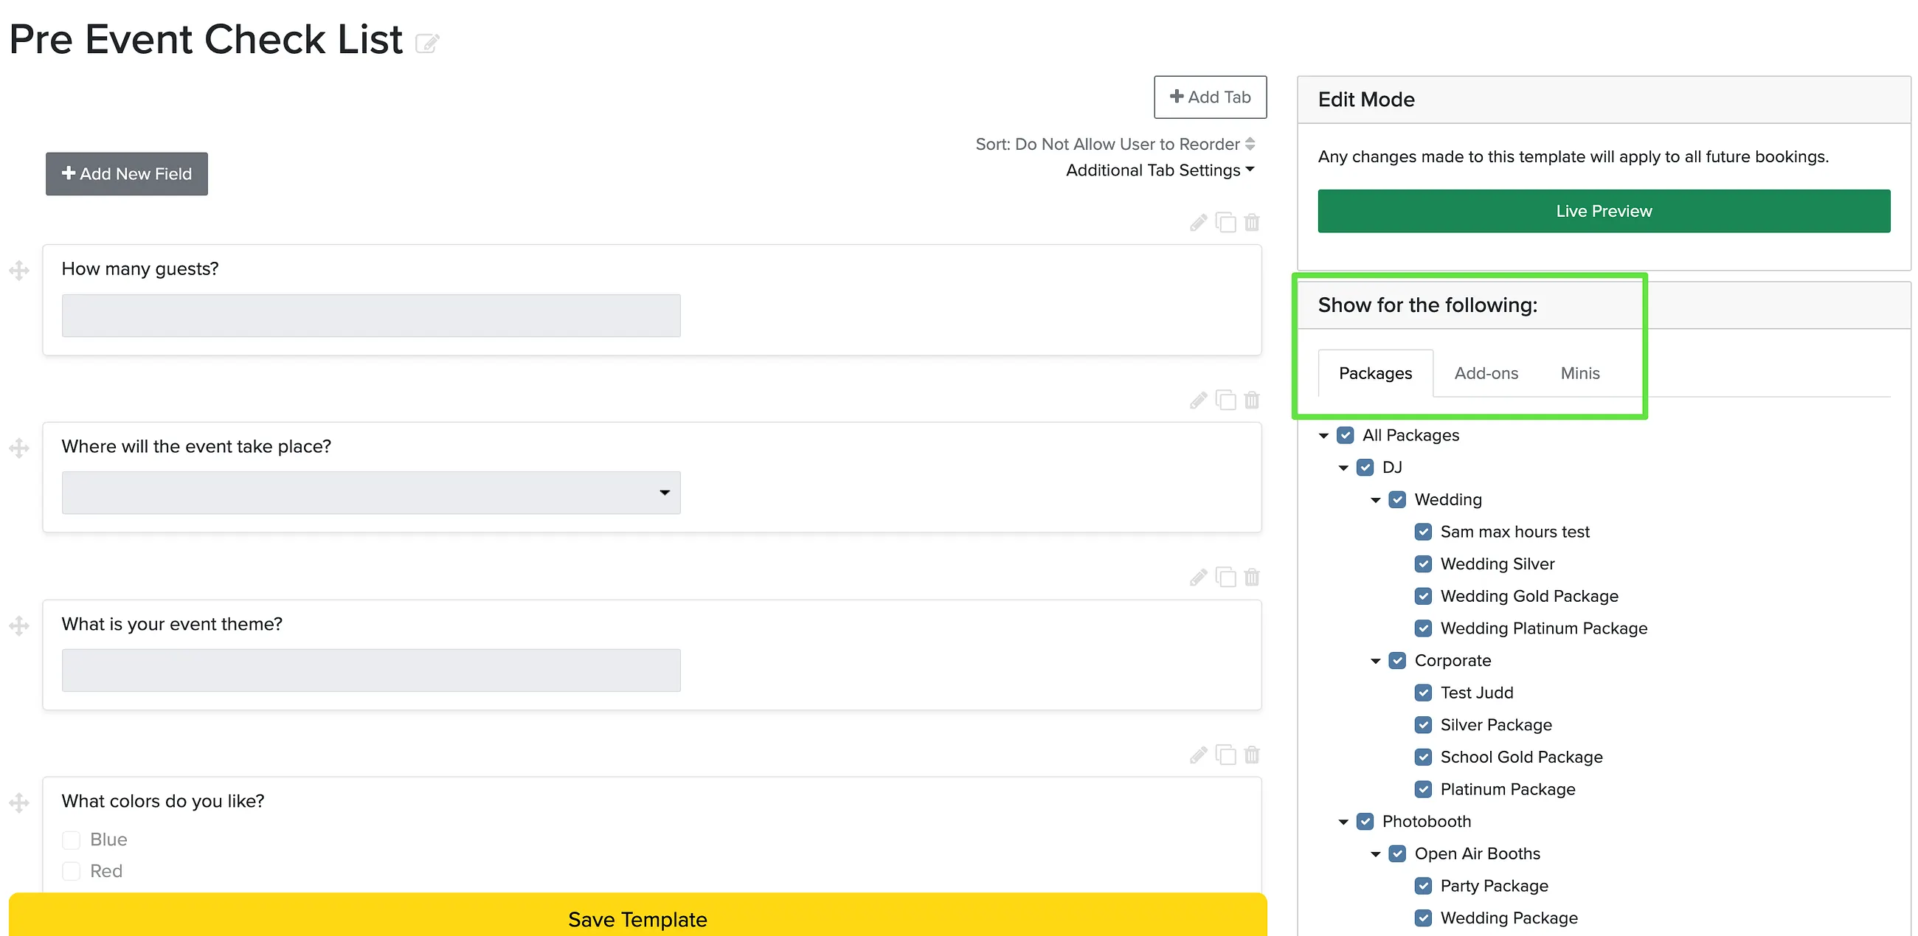
Task: Switch to the Add-ons tab
Action: (x=1486, y=373)
